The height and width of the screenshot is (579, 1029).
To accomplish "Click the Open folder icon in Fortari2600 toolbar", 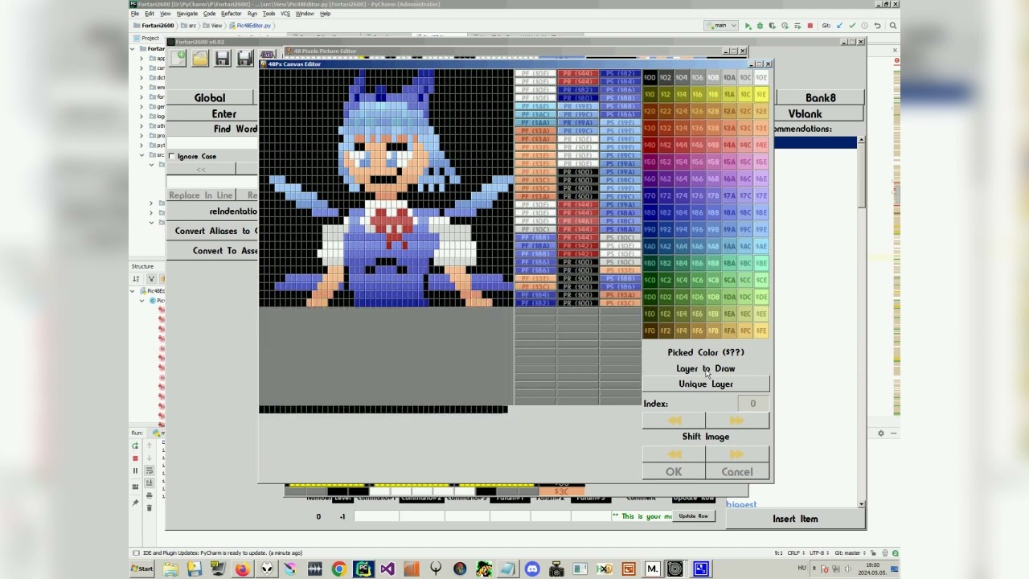I will (x=200, y=58).
